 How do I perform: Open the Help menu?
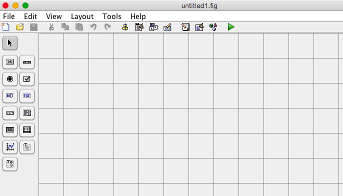pos(138,16)
